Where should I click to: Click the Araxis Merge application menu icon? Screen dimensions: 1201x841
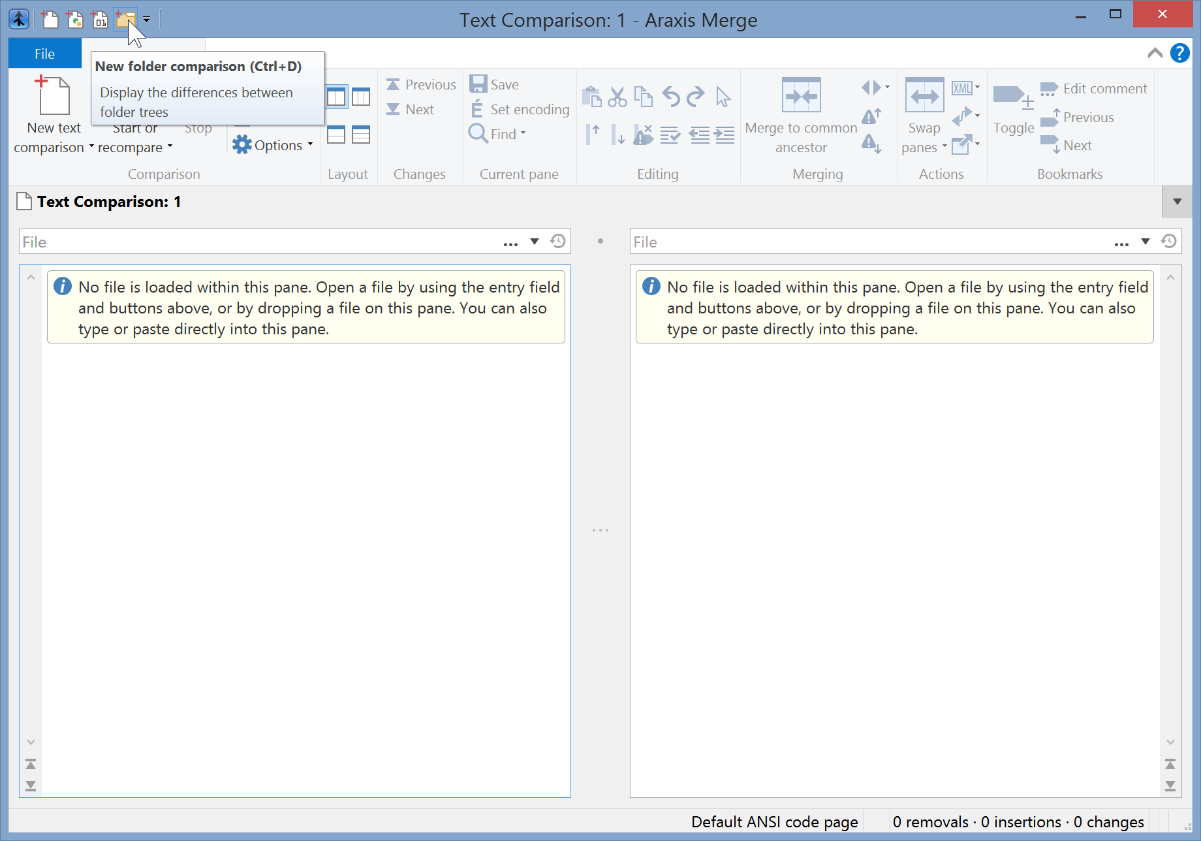(x=19, y=20)
